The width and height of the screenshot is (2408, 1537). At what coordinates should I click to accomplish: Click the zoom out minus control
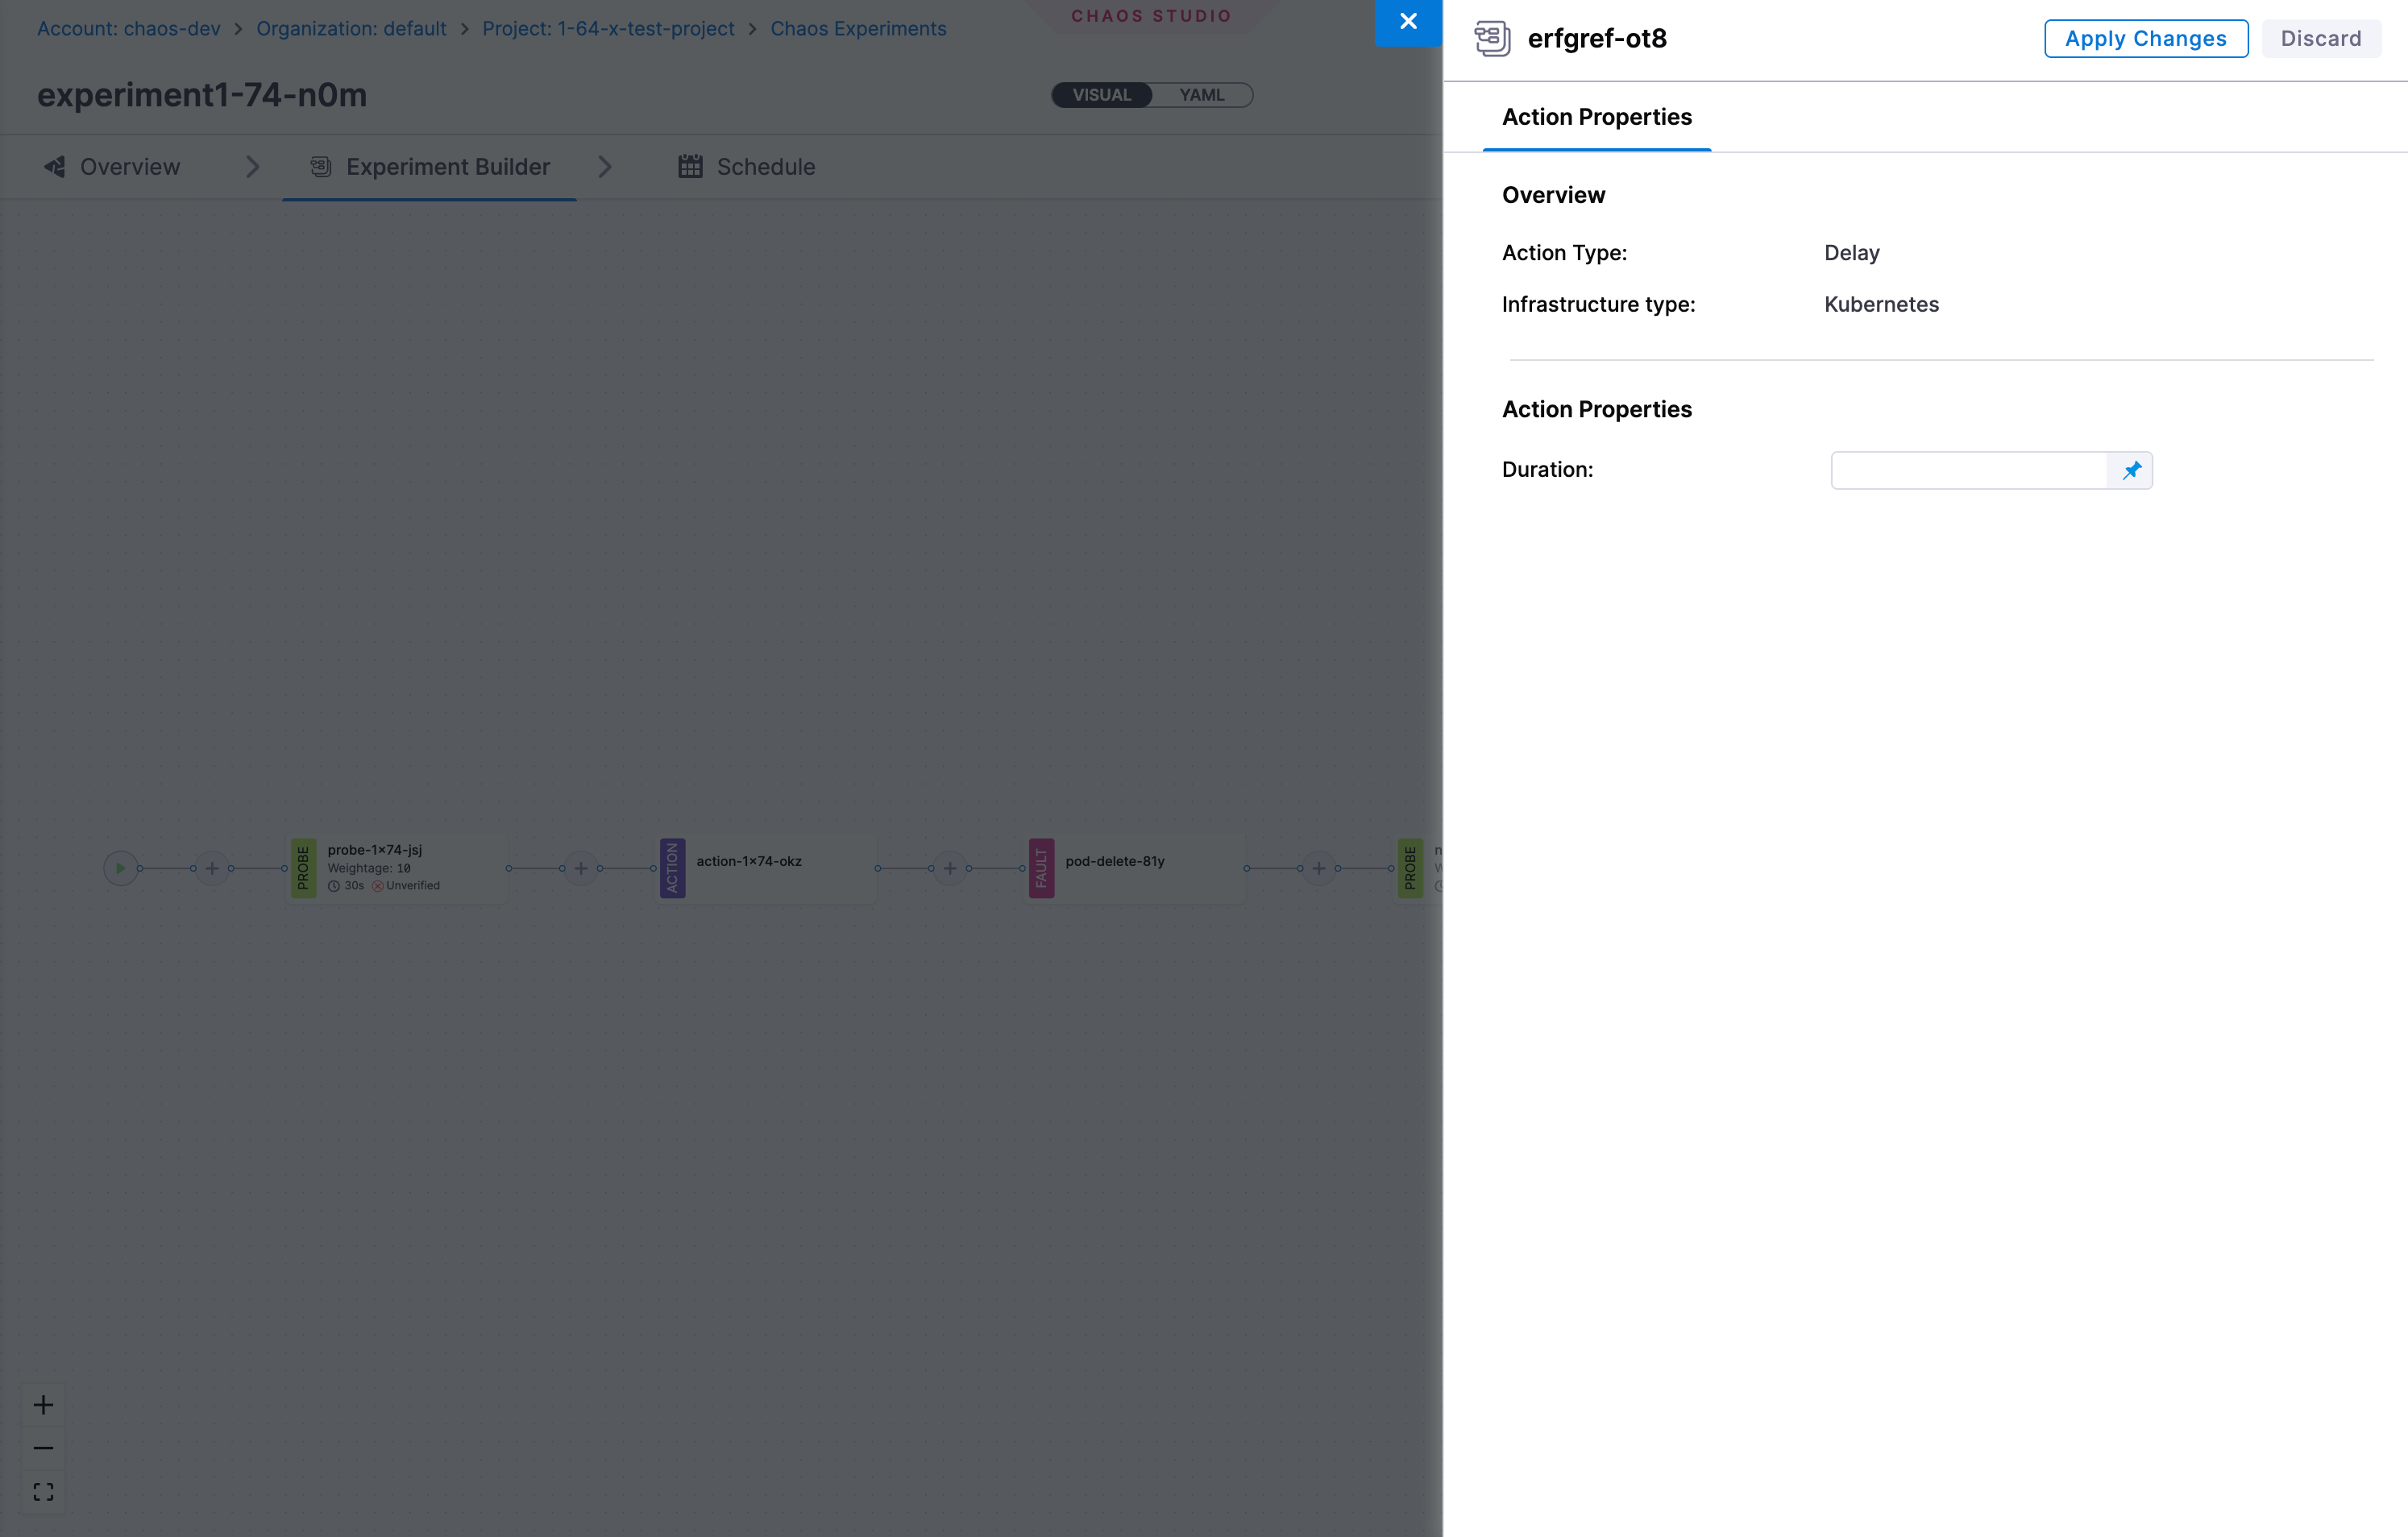(43, 1448)
